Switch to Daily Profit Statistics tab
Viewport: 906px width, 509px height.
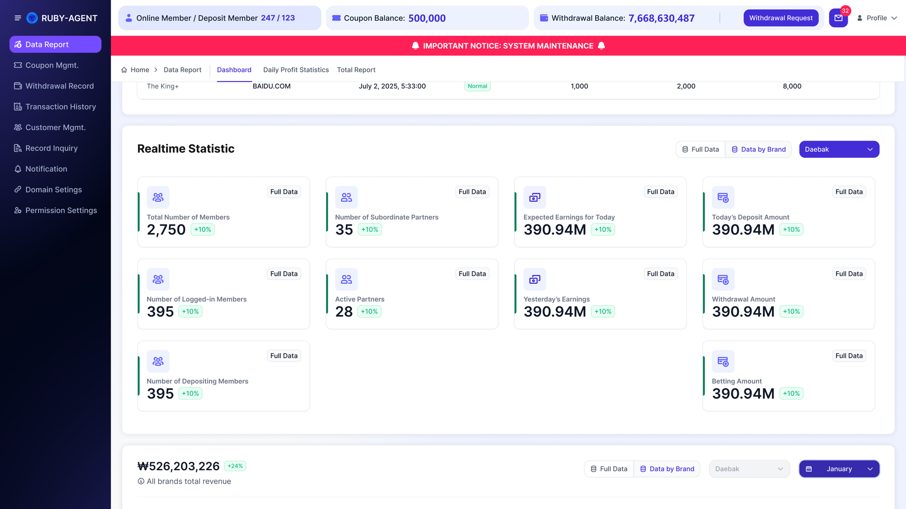pyautogui.click(x=296, y=70)
